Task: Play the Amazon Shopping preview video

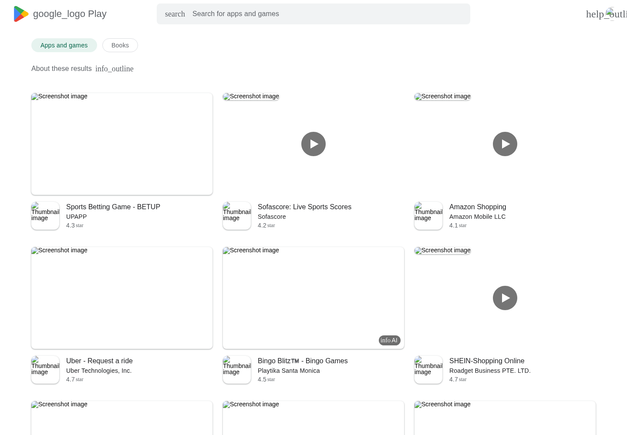Action: (x=505, y=144)
